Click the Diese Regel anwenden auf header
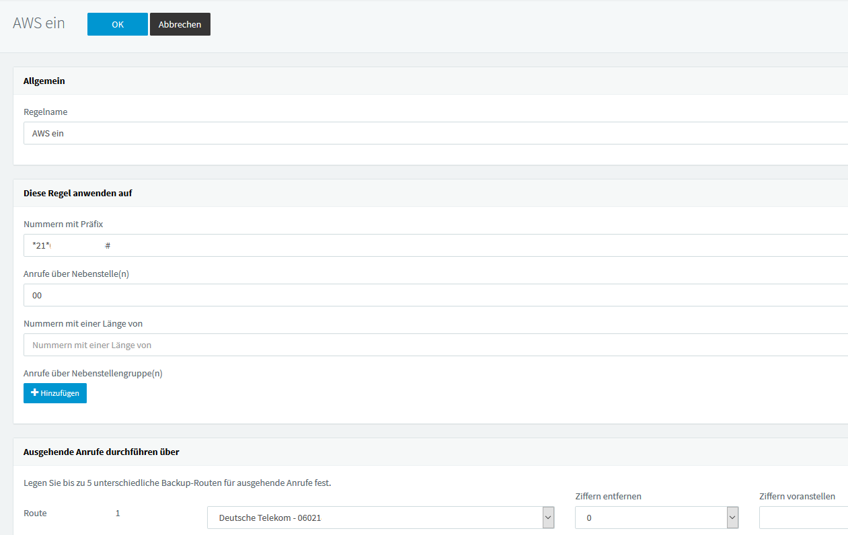The image size is (848, 535). click(78, 193)
